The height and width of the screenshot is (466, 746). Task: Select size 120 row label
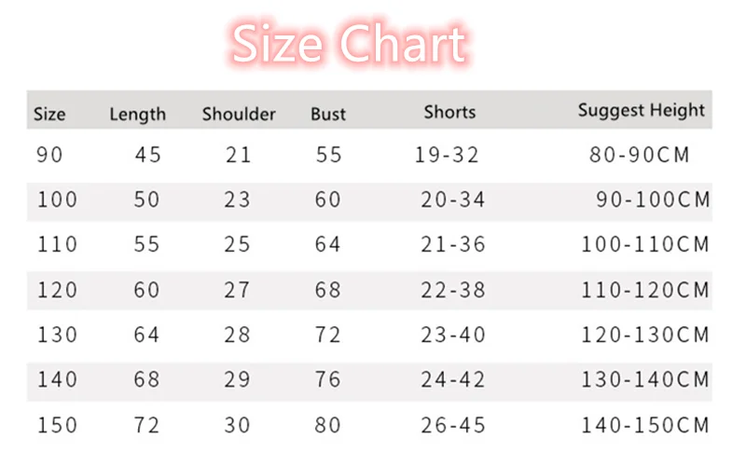(57, 290)
